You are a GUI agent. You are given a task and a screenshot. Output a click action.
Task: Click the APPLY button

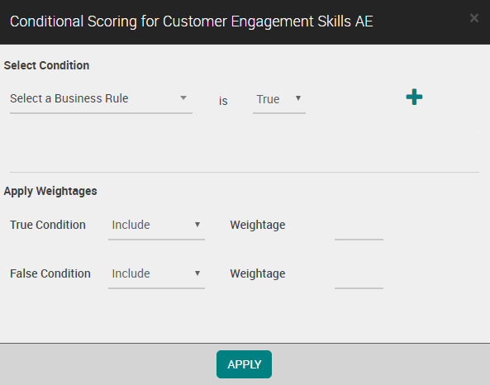(244, 364)
